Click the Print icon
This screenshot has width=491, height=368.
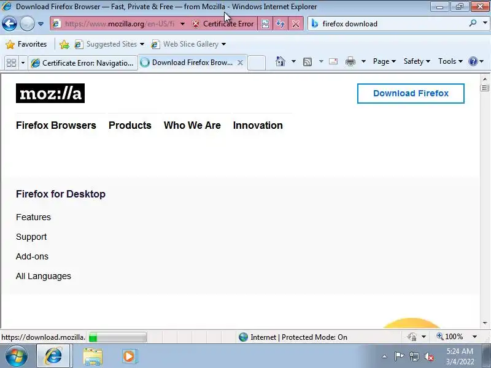350,62
